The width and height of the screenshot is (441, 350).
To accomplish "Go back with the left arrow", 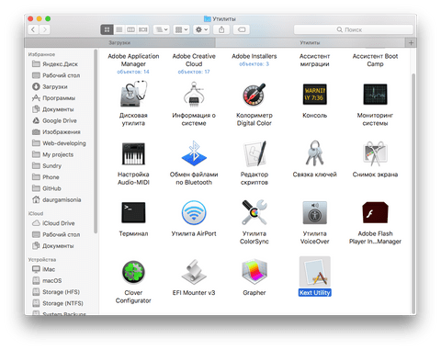I will (33, 29).
